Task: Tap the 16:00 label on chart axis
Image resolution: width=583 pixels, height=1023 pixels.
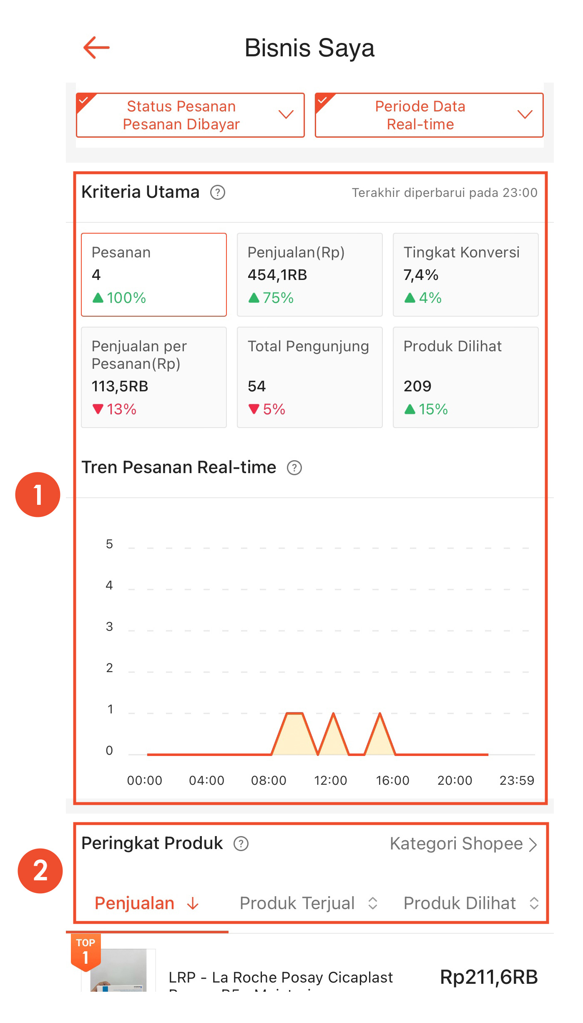Action: (x=392, y=781)
